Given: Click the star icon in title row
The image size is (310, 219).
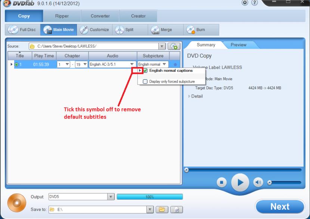Looking at the screenshot, I should click(175, 65).
